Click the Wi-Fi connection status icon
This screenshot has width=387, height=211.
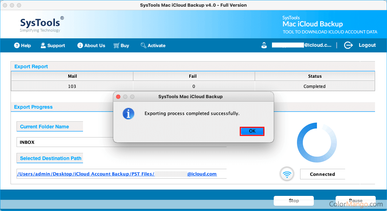[287, 174]
